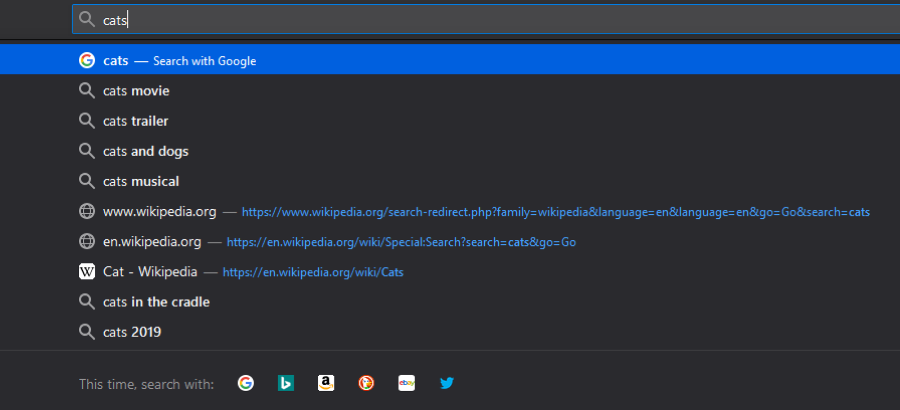
Task: Choose the 'cats trailer' suggestion
Action: (x=450, y=121)
